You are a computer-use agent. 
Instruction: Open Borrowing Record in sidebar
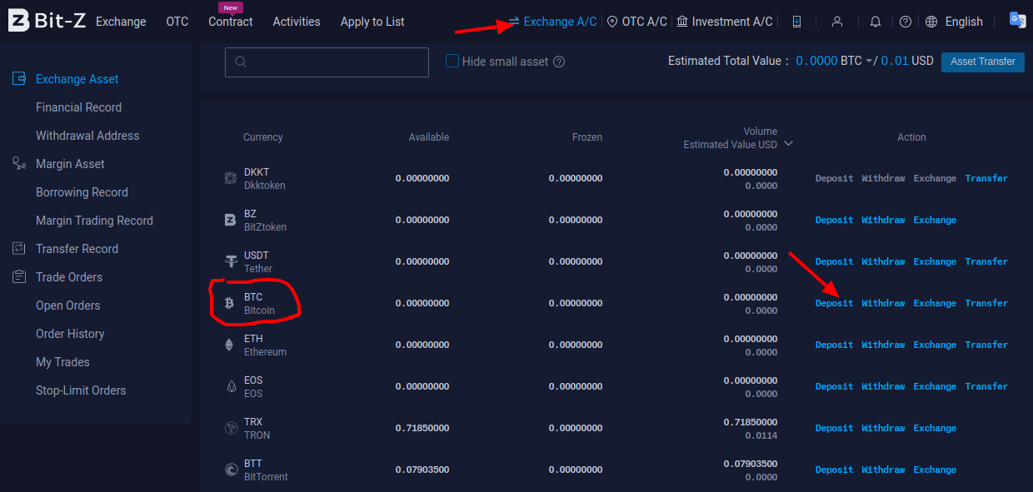(82, 192)
